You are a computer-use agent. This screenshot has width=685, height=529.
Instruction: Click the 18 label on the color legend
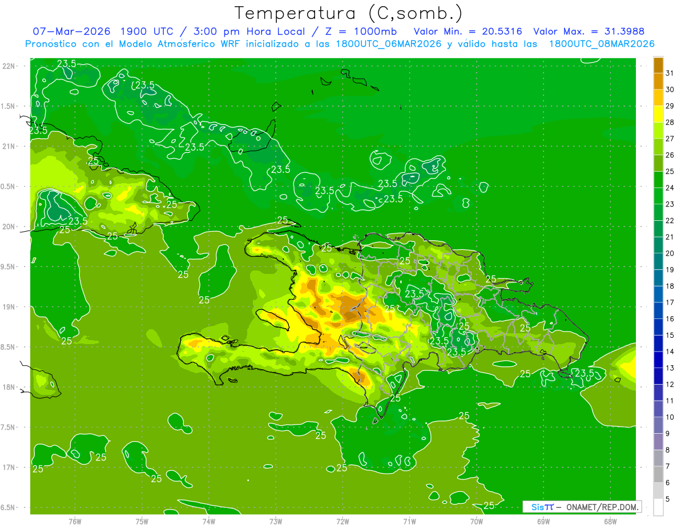point(670,286)
